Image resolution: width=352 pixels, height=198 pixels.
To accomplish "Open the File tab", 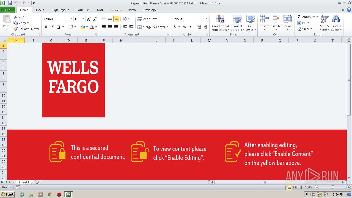I will [x=8, y=10].
